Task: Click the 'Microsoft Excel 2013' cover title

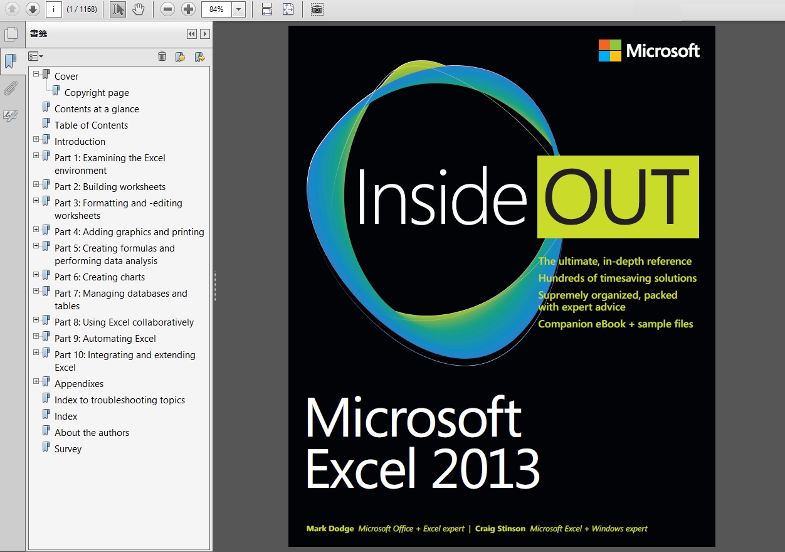Action: click(x=423, y=443)
